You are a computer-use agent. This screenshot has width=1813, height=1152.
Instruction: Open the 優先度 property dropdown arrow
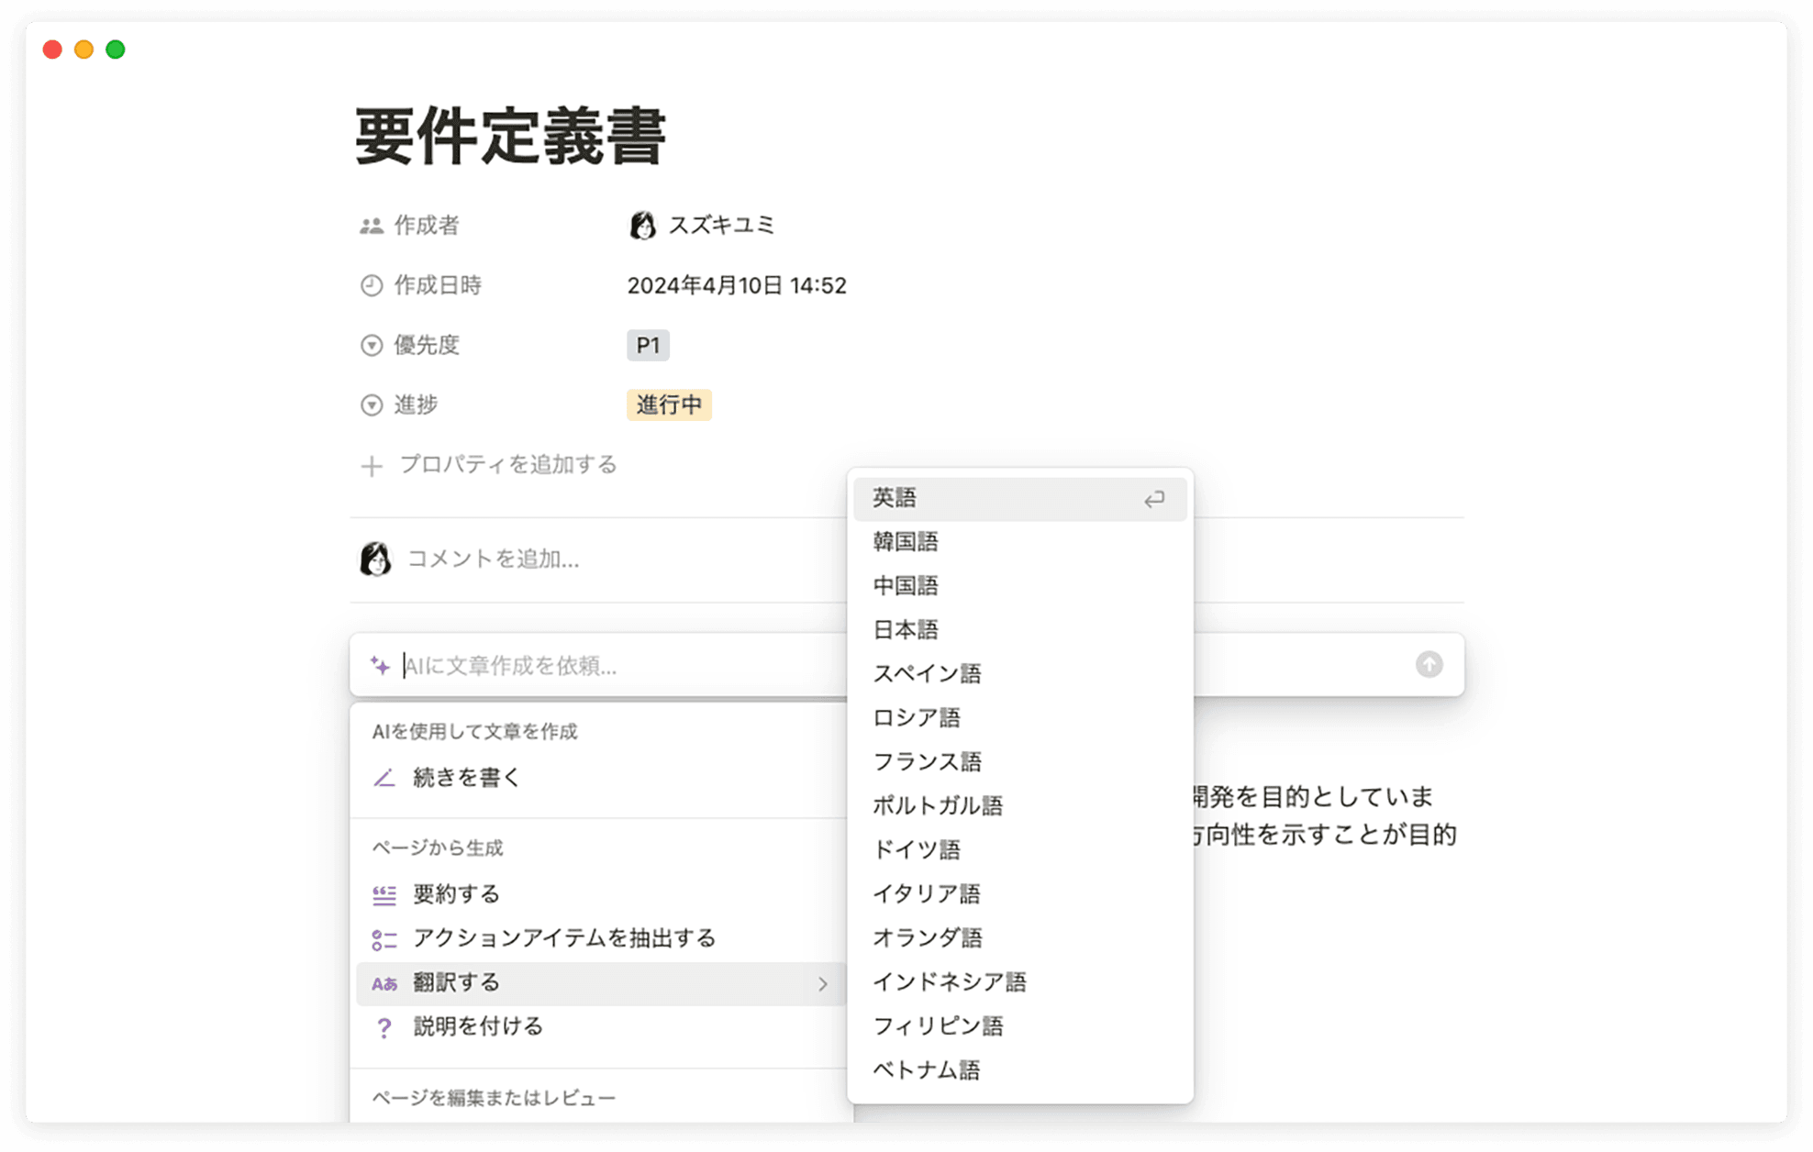click(x=371, y=345)
